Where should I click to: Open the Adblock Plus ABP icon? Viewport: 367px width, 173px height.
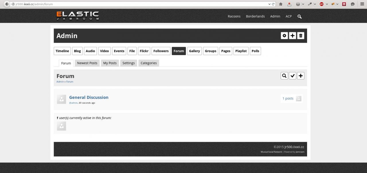tap(322, 4)
